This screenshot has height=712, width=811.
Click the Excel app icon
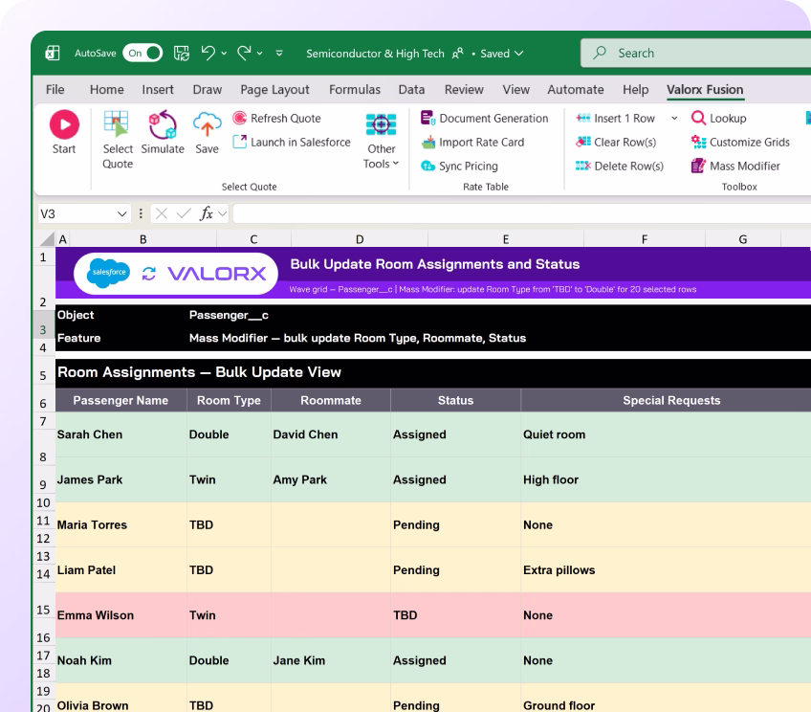[53, 53]
